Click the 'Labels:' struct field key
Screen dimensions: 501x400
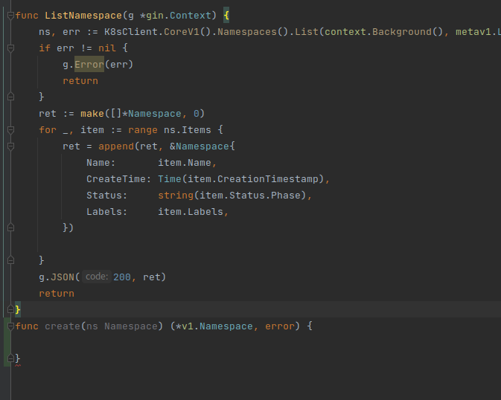(106, 212)
